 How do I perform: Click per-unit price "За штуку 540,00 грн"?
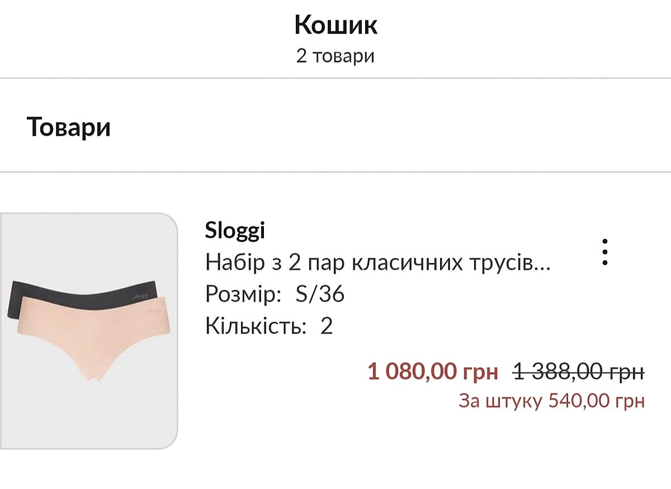551,401
